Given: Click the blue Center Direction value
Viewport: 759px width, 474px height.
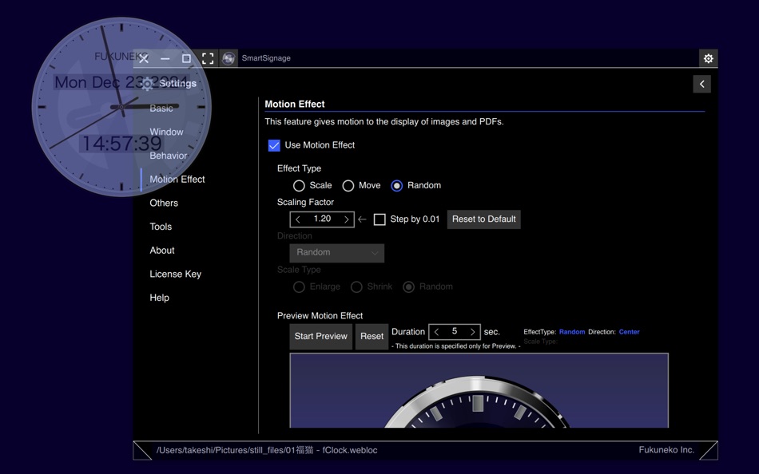Looking at the screenshot, I should pyautogui.click(x=630, y=332).
